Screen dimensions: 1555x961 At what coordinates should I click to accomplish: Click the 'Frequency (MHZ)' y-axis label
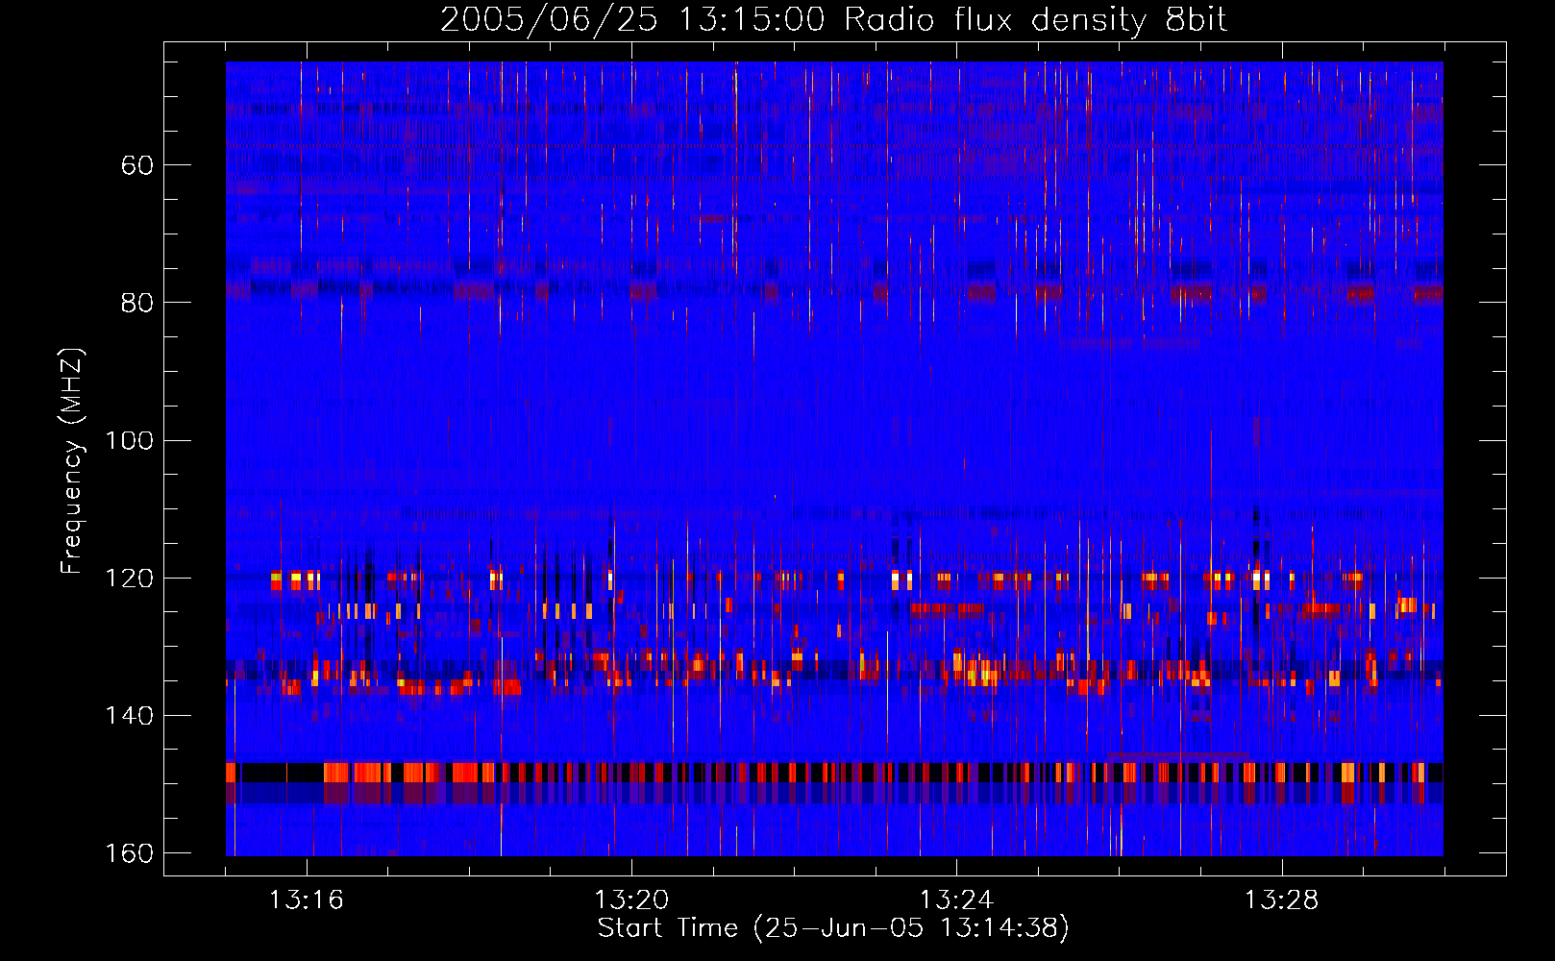[x=72, y=461]
